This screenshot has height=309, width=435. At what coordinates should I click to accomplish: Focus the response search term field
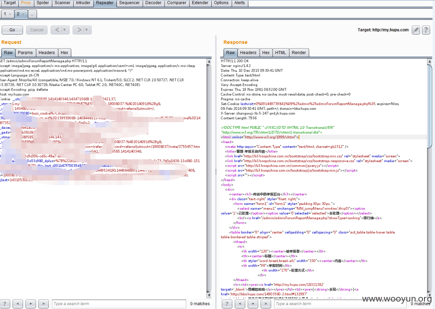(341, 304)
